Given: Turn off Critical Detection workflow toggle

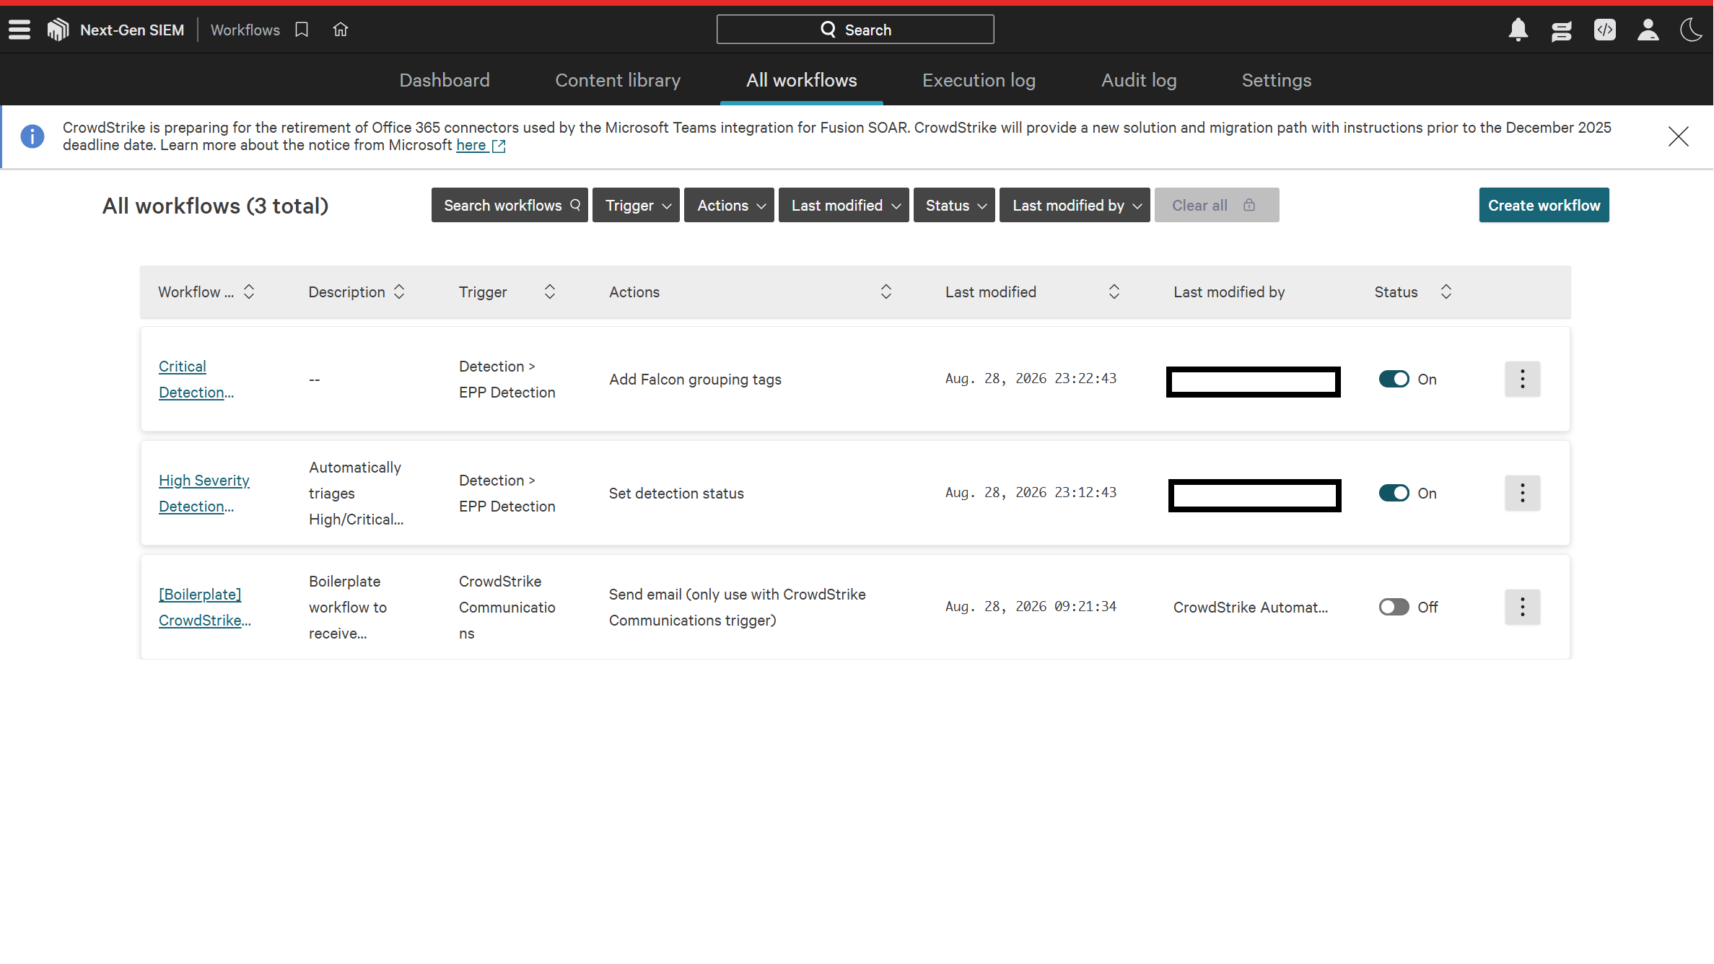Looking at the screenshot, I should click(x=1394, y=379).
